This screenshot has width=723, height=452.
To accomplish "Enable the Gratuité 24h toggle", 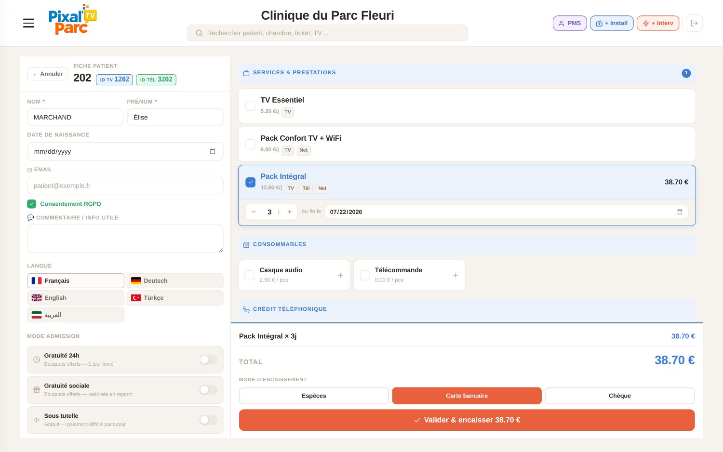I will click(x=208, y=359).
